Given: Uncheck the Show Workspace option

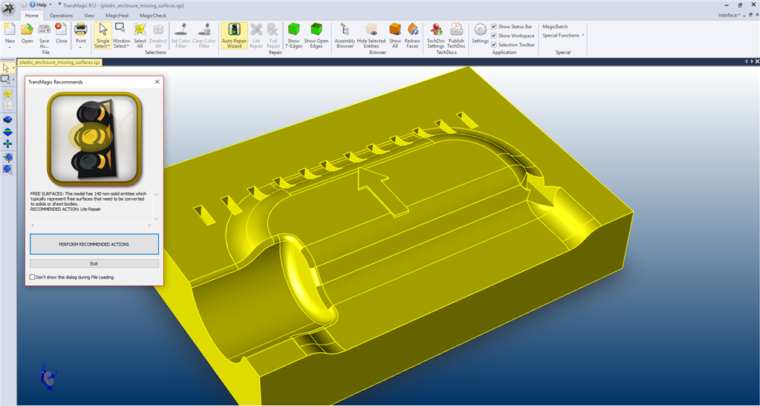Looking at the screenshot, I should pyautogui.click(x=495, y=36).
